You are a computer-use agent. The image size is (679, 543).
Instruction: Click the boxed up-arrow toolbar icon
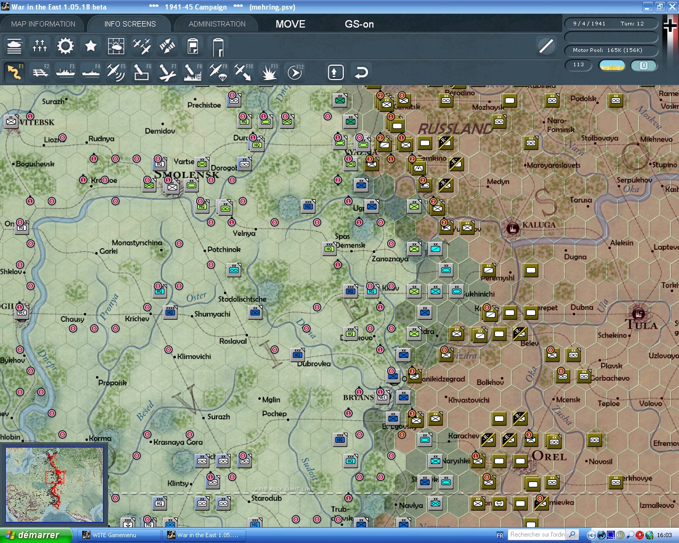335,72
